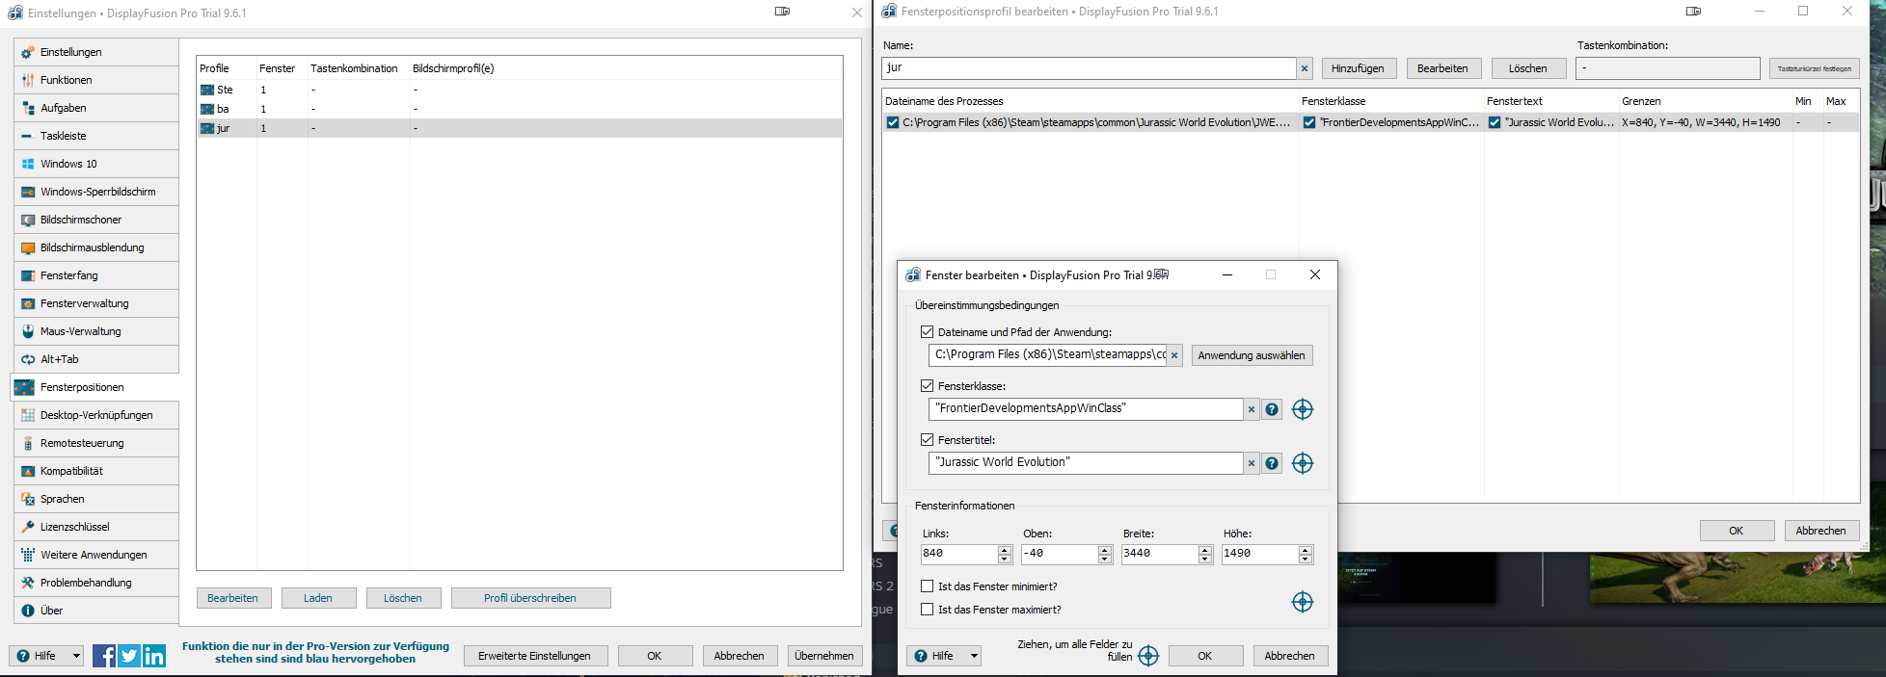
Task: Click the Über info icon
Action: coord(28,611)
